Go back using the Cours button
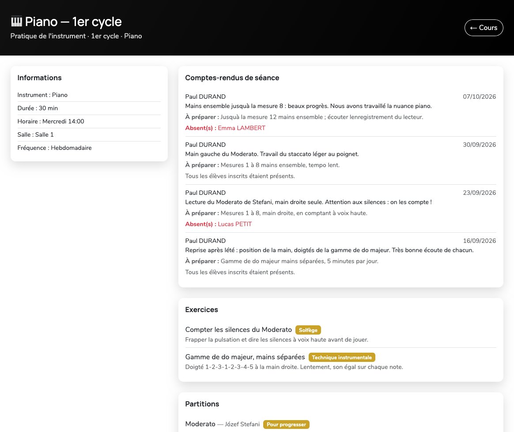 (484, 28)
